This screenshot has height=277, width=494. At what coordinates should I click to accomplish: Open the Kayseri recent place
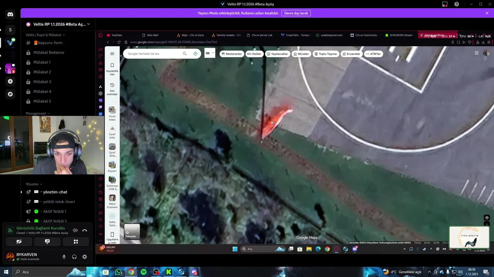tap(112, 167)
